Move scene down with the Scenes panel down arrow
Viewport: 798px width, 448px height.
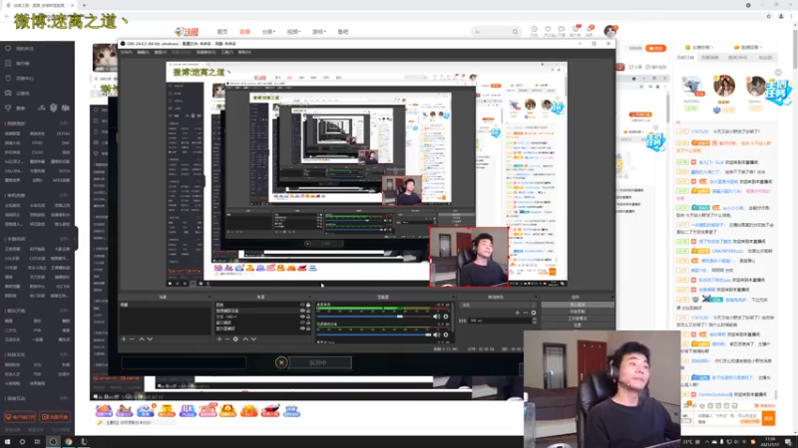(x=150, y=338)
